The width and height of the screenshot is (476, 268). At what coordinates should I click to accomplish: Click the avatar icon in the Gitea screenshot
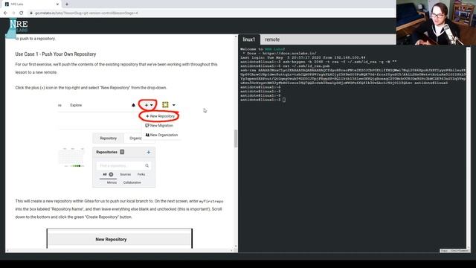pyautogui.click(x=165, y=105)
